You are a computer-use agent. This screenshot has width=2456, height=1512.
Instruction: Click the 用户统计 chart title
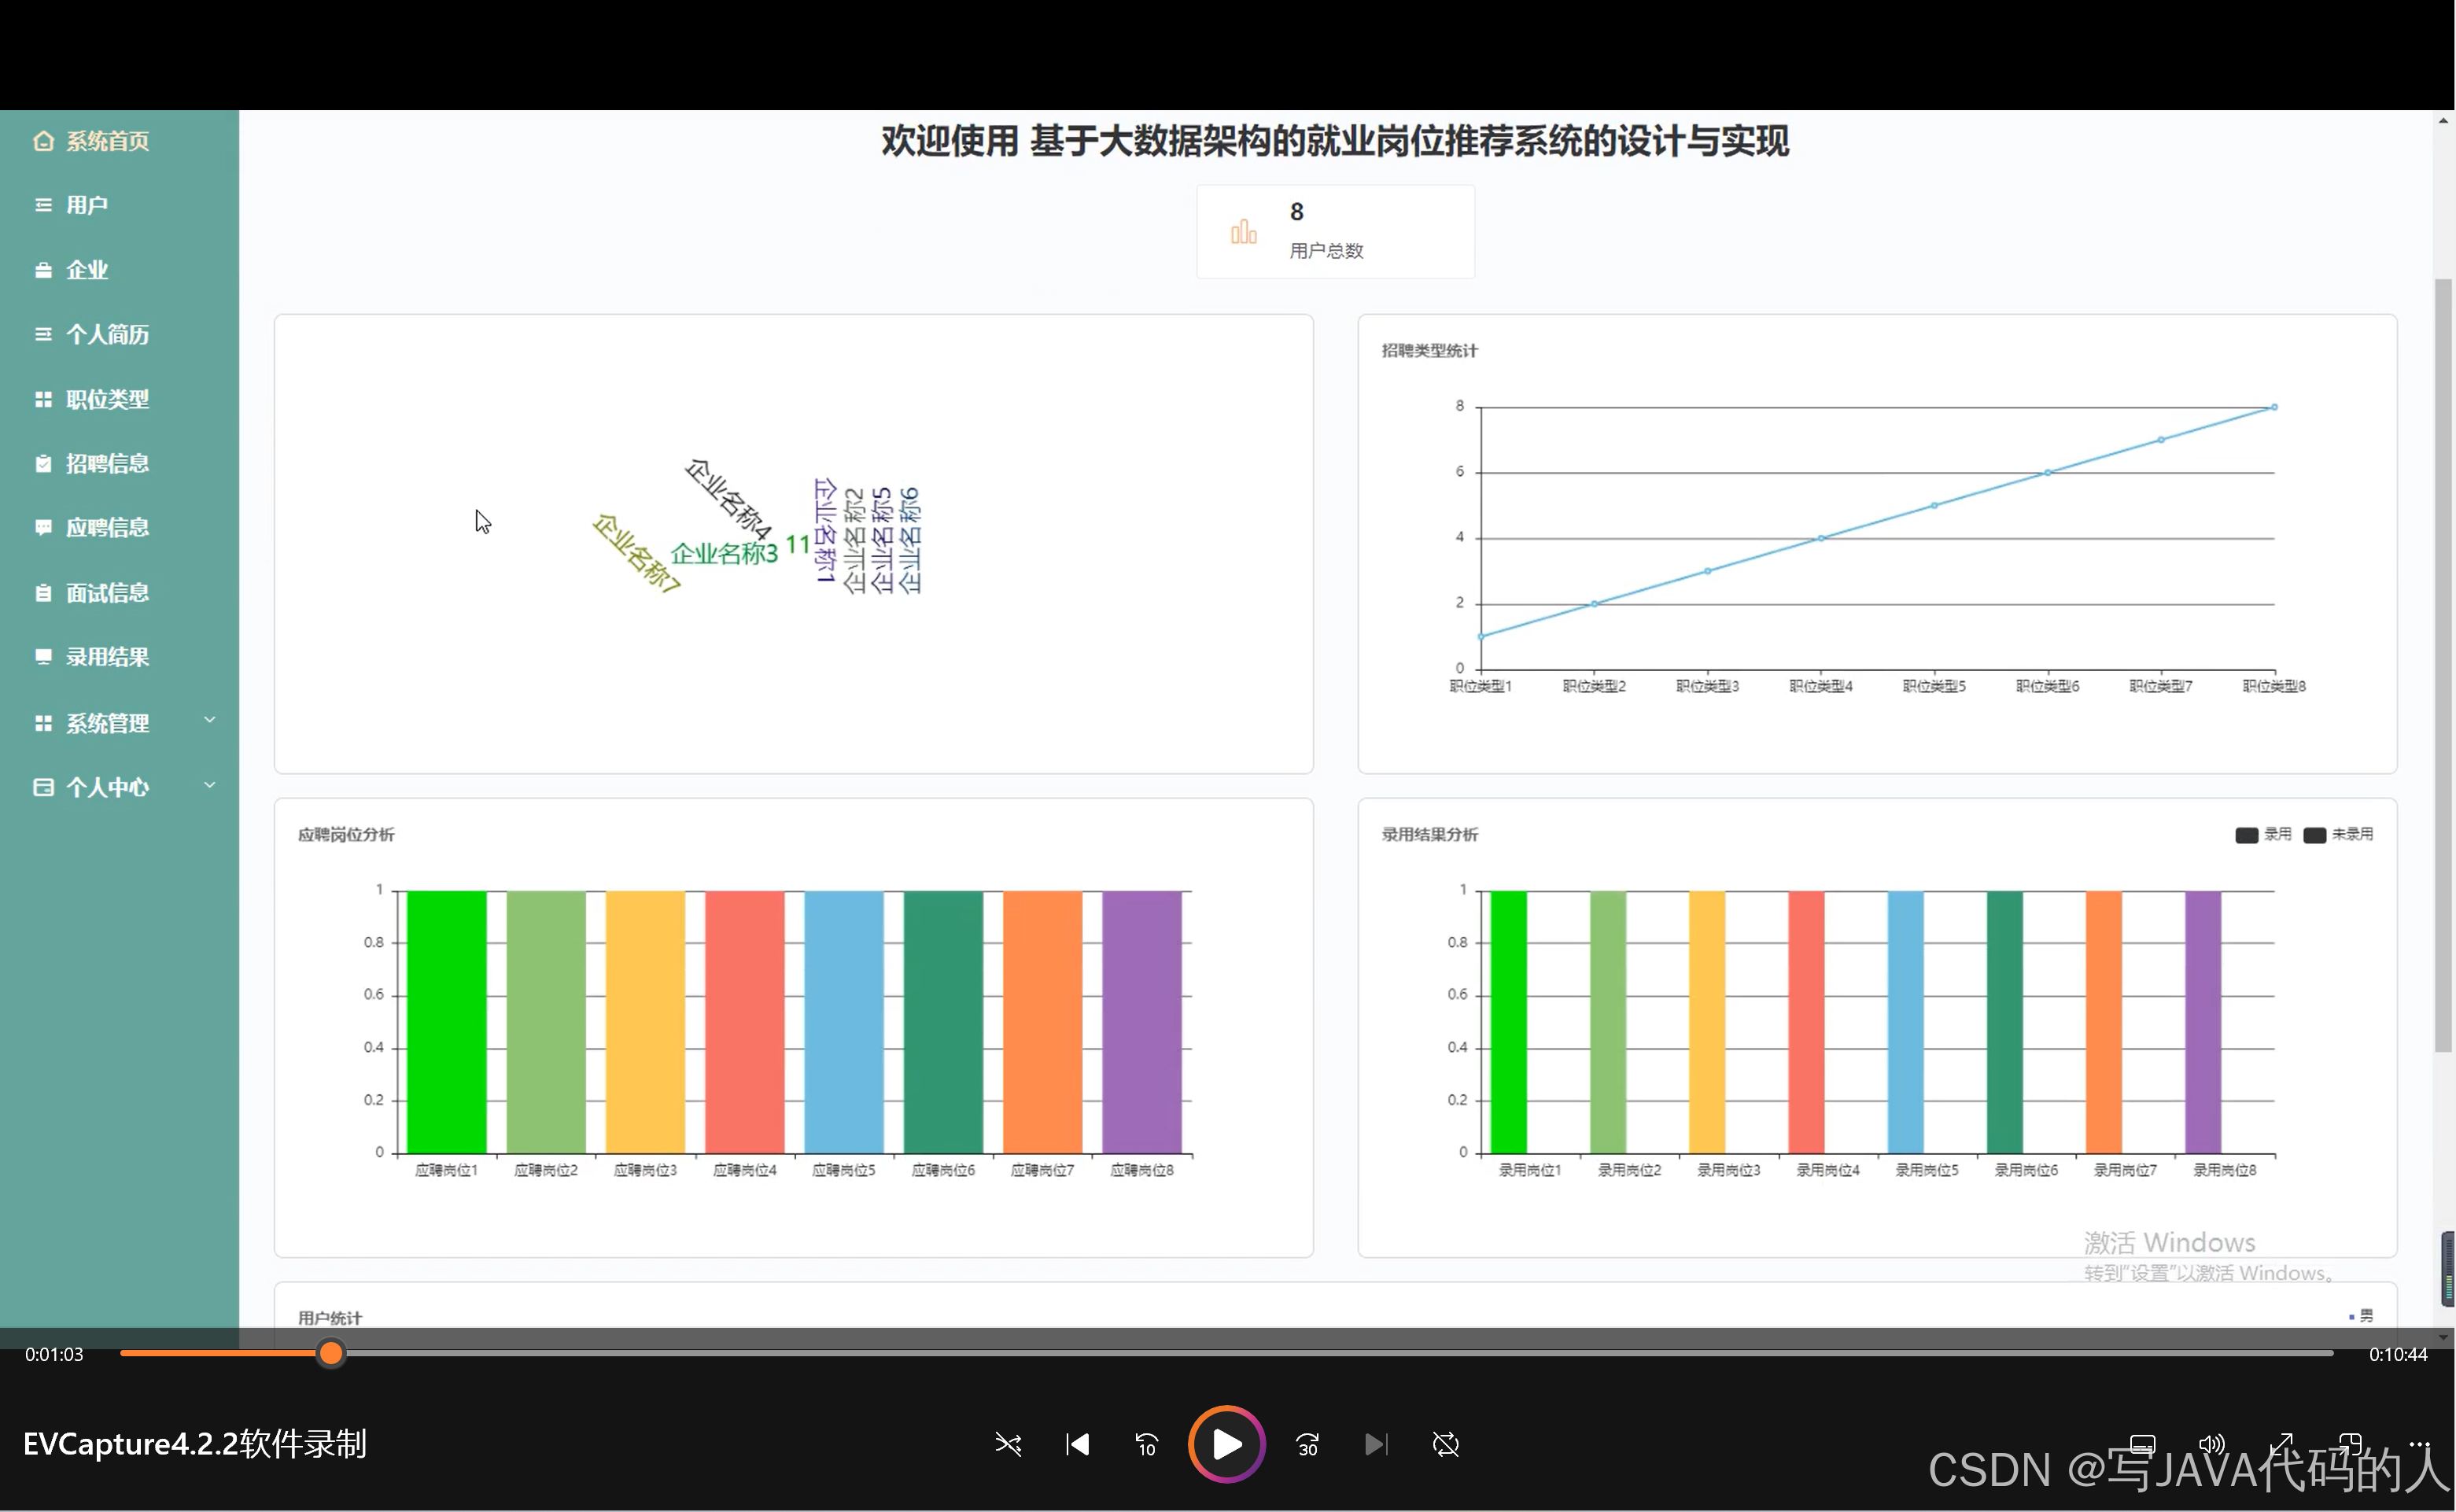[x=330, y=1318]
